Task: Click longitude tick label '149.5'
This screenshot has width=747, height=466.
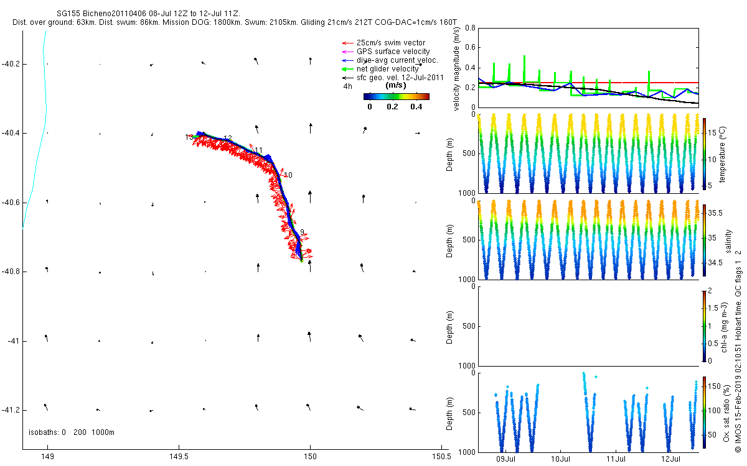Action: click(179, 458)
